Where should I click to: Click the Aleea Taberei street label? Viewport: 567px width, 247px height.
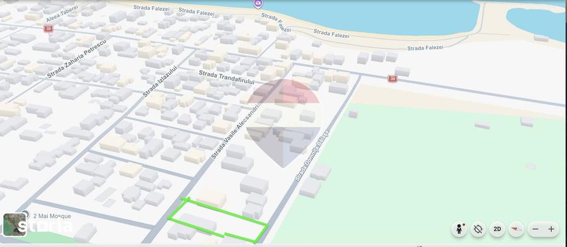(62, 14)
